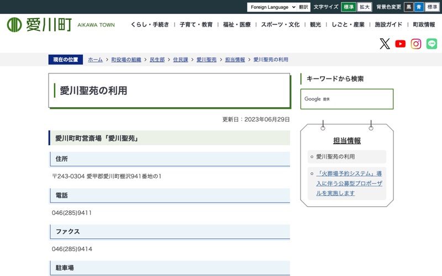The height and width of the screenshot is (276, 442).
Task: Change background color to black (黒)
Action: pos(409,7)
